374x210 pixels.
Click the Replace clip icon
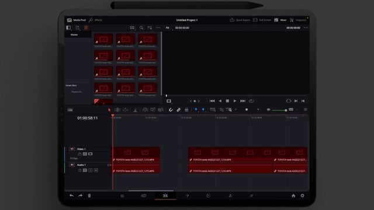pos(161,110)
